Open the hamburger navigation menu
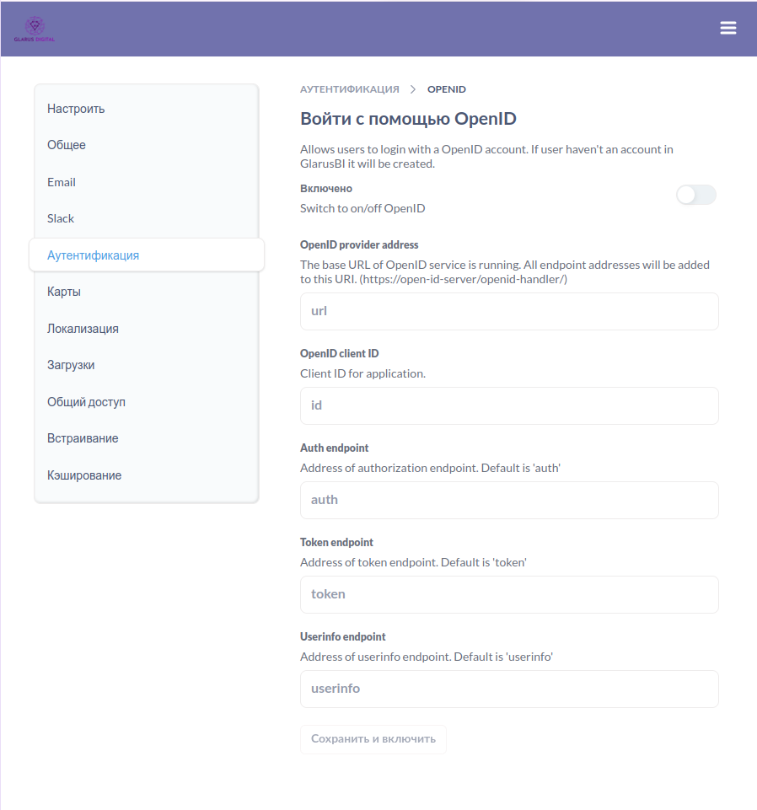This screenshot has width=757, height=810. (727, 27)
